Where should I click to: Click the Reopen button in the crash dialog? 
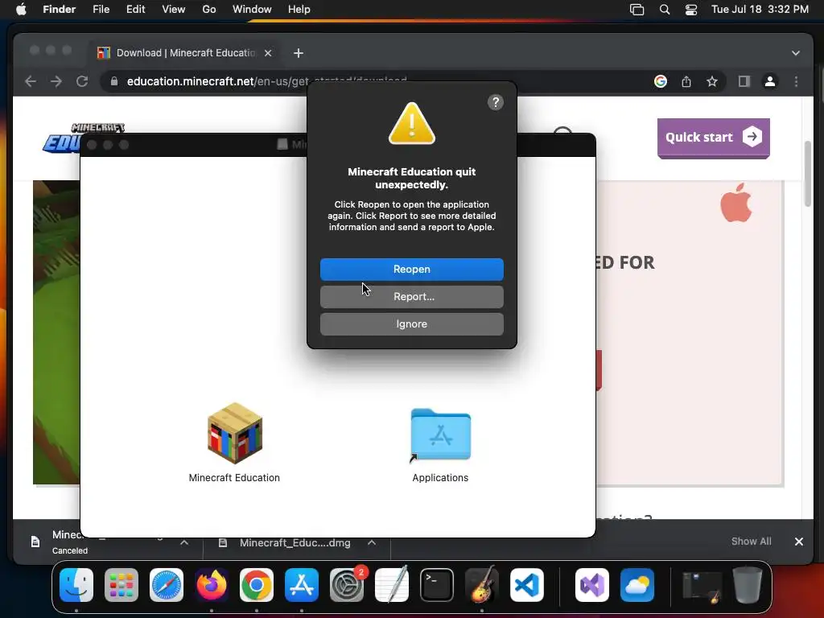pyautogui.click(x=411, y=269)
